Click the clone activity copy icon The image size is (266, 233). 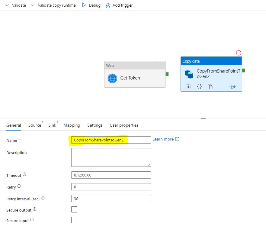point(210,87)
